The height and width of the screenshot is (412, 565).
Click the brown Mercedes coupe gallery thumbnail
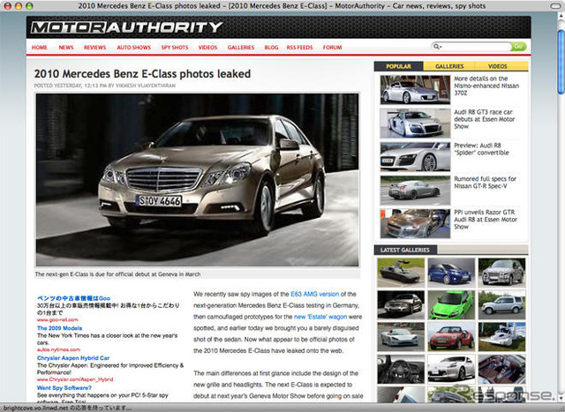coord(401,305)
